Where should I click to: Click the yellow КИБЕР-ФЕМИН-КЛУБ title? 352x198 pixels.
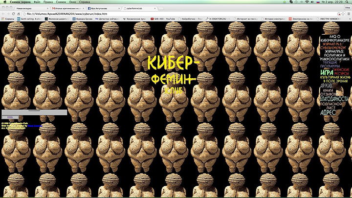173,74
